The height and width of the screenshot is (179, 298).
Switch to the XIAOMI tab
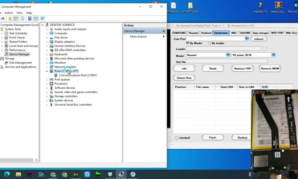click(245, 33)
